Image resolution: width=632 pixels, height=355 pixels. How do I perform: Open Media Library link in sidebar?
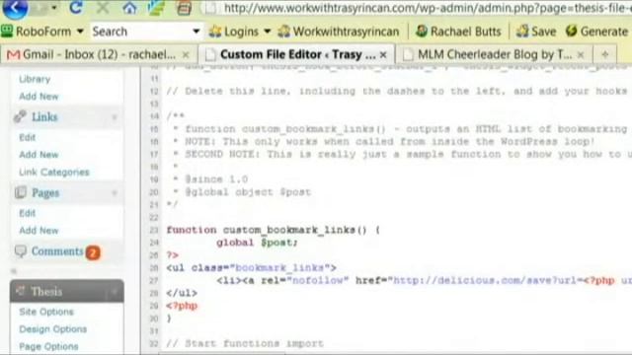pyautogui.click(x=35, y=79)
